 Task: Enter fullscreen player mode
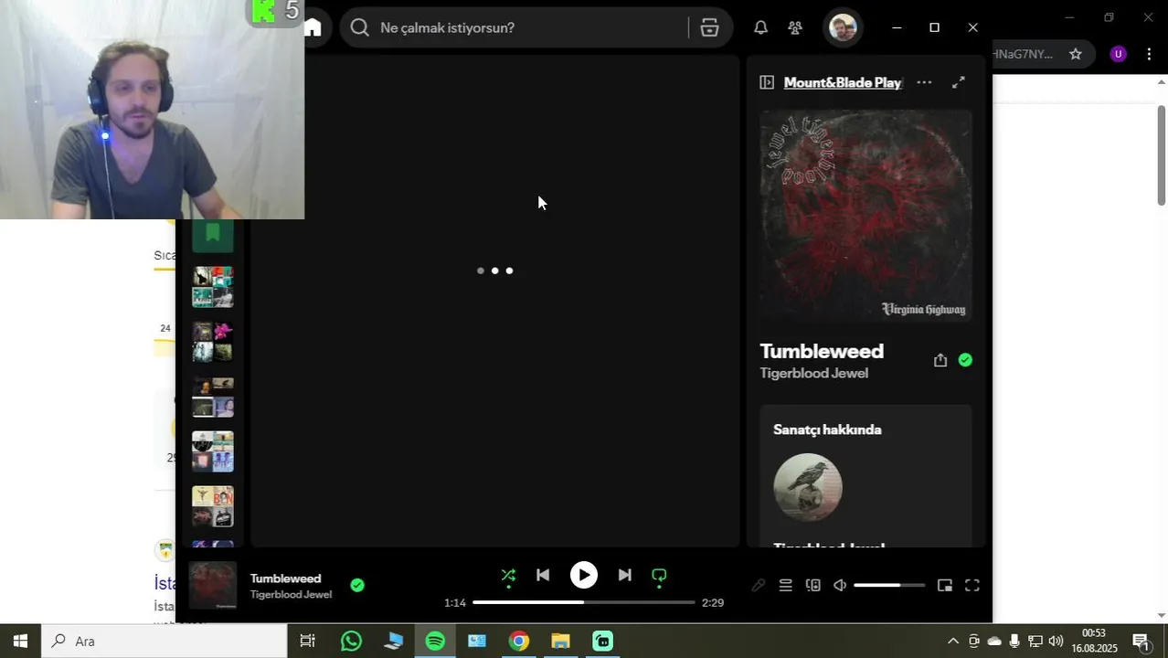[972, 586]
